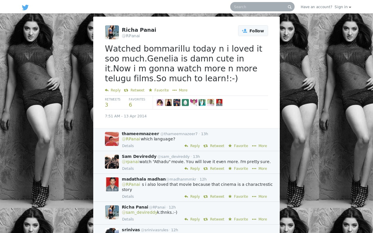Open the @sam_devireddy mention link
The height and width of the screenshot is (233, 373).
coord(139,212)
